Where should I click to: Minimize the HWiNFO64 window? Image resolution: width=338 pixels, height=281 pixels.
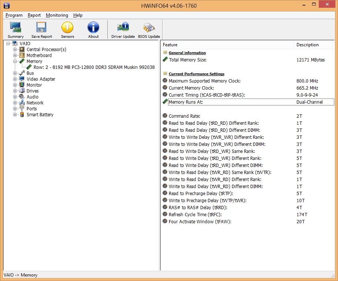tap(304, 5)
